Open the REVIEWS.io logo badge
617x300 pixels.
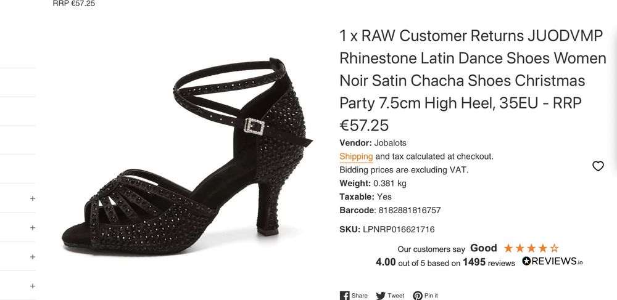[x=552, y=261]
